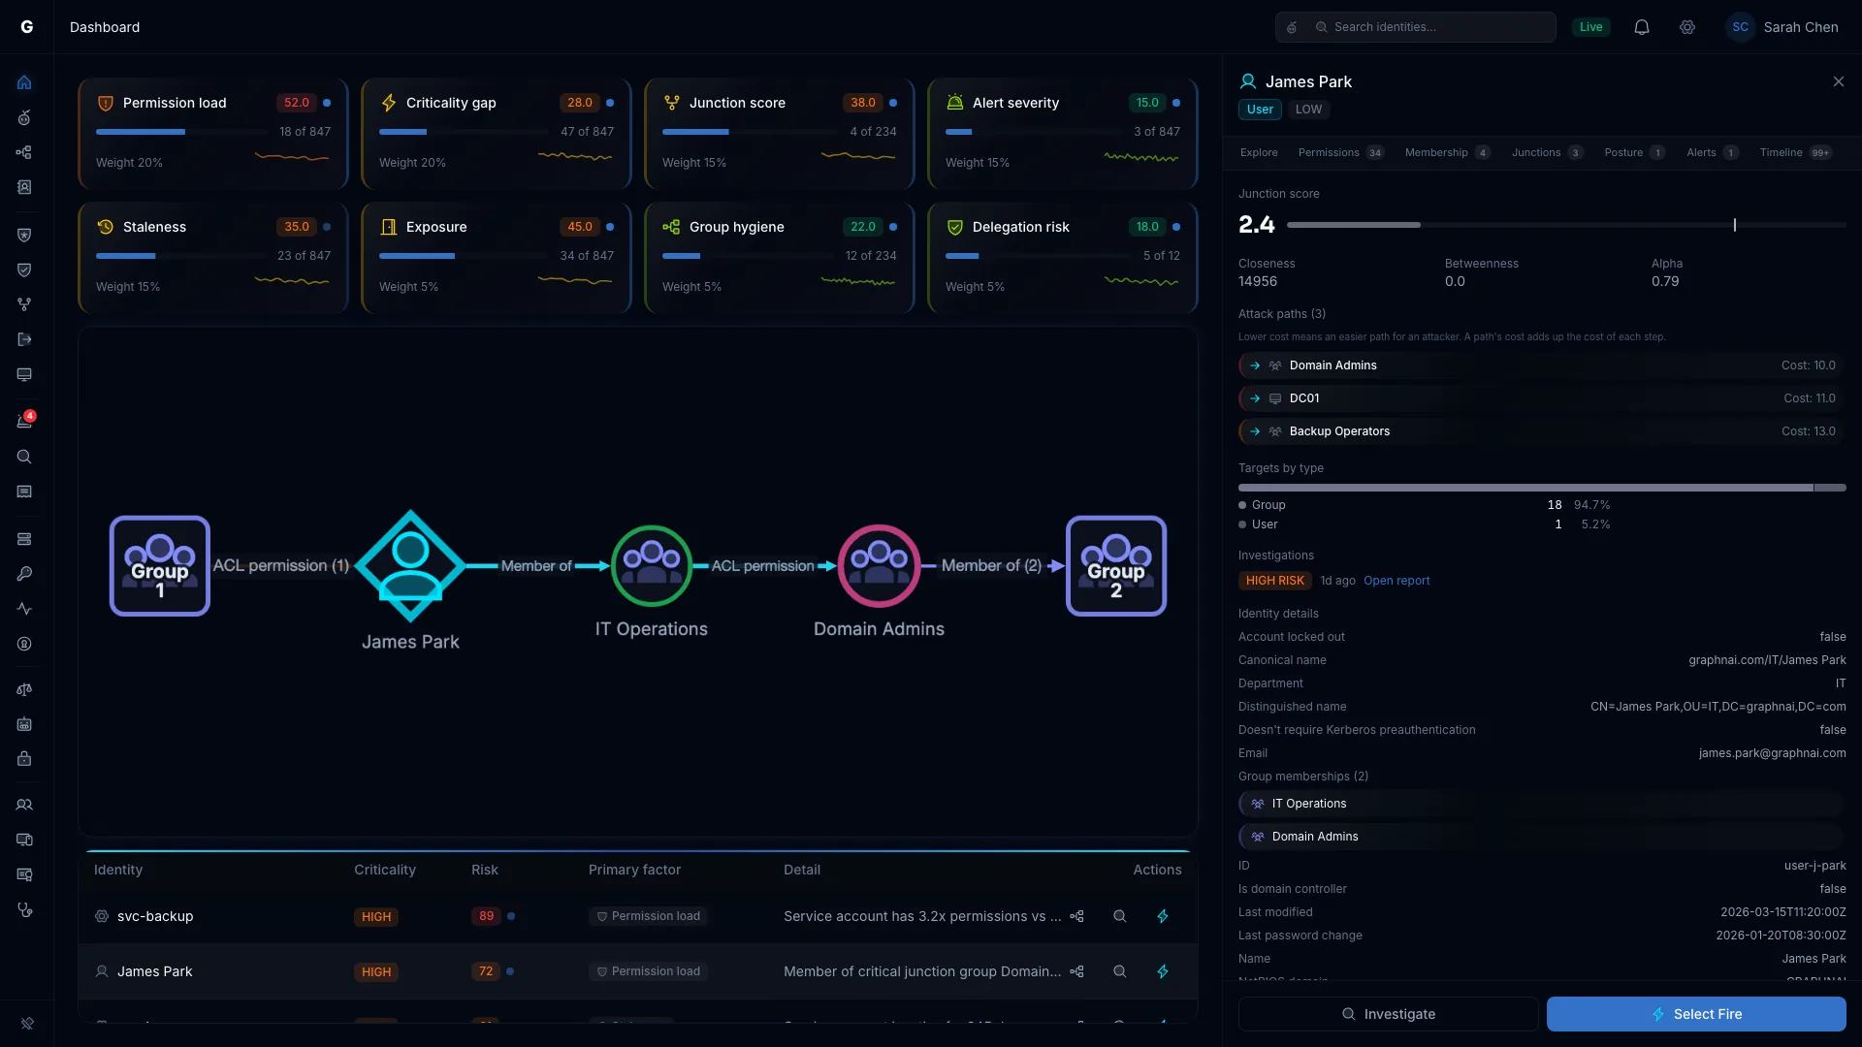Open the Posture tab
The image size is (1862, 1047).
pos(1634,152)
